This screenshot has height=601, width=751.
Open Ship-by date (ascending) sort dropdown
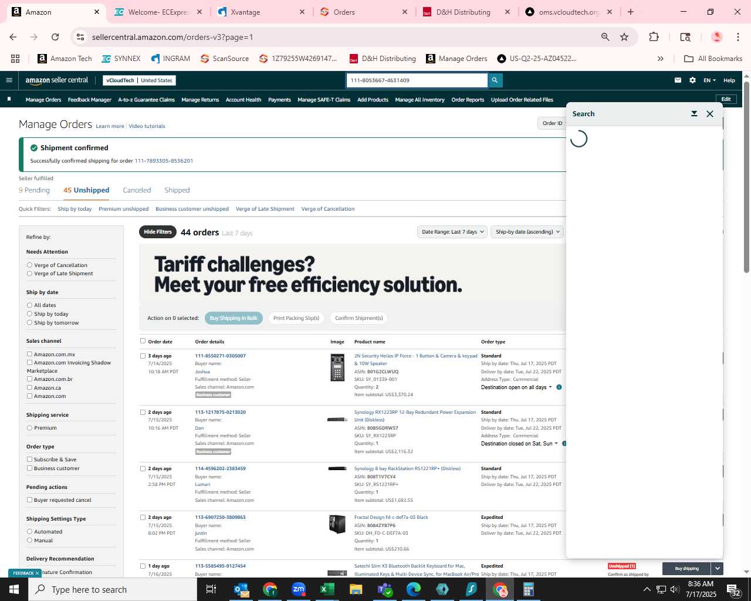coord(527,232)
